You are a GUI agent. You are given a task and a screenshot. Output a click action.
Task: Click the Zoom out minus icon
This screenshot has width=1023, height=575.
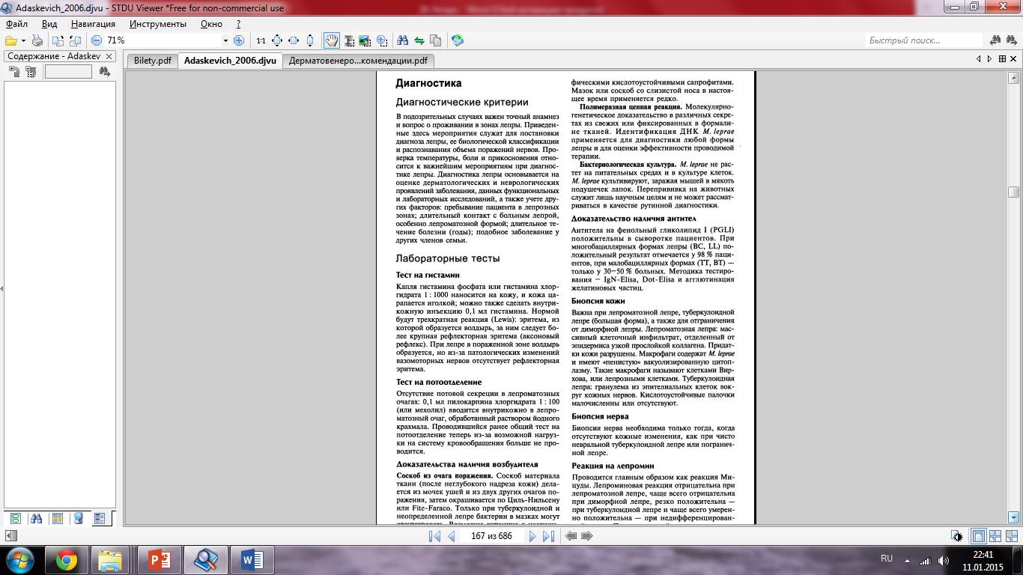(x=97, y=40)
